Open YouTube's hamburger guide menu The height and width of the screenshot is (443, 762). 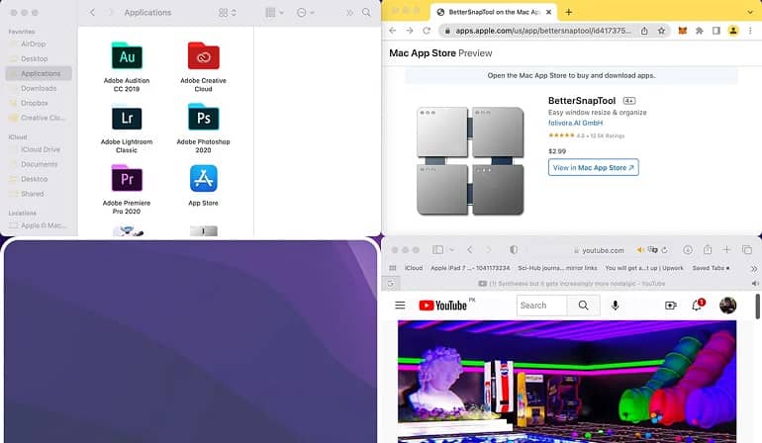[400, 305]
